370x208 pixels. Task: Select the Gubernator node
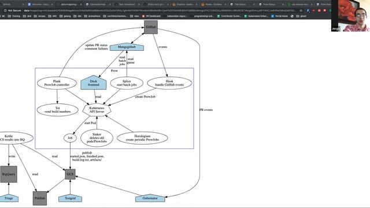[x=150, y=198]
